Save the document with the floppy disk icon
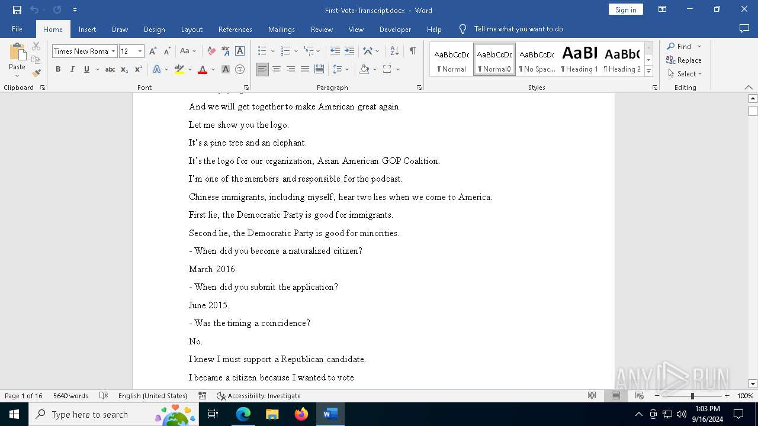 point(17,10)
